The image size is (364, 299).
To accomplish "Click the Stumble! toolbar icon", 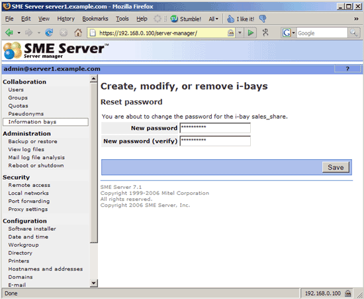I will (174, 19).
